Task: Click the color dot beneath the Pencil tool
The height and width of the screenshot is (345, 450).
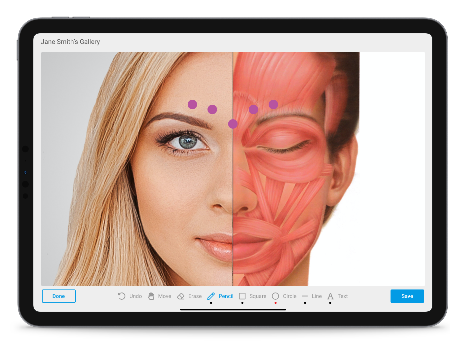Action: [x=211, y=303]
